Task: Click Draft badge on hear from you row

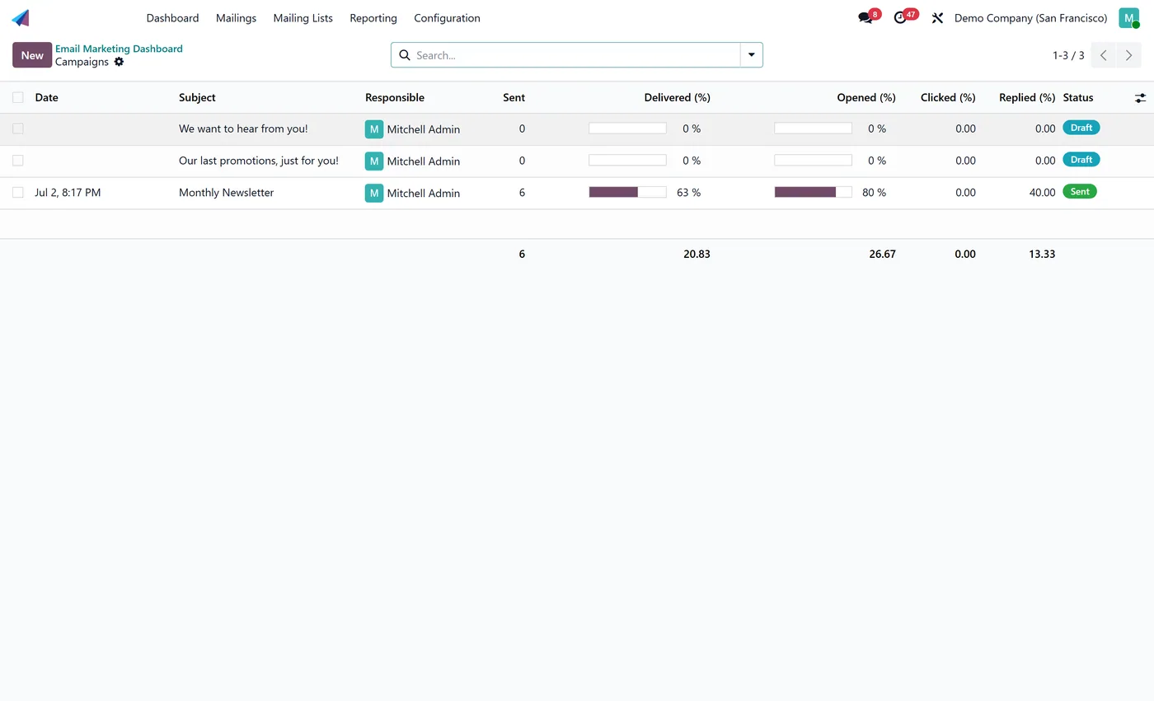Action: (x=1081, y=128)
